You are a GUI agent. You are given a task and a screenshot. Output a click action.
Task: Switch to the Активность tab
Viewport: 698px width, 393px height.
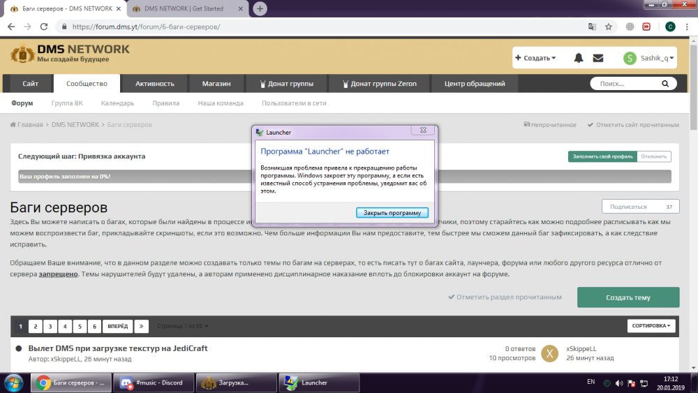[154, 84]
